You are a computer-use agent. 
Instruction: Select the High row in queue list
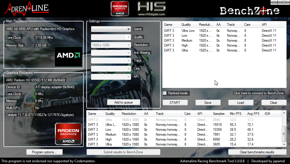tap(224, 45)
